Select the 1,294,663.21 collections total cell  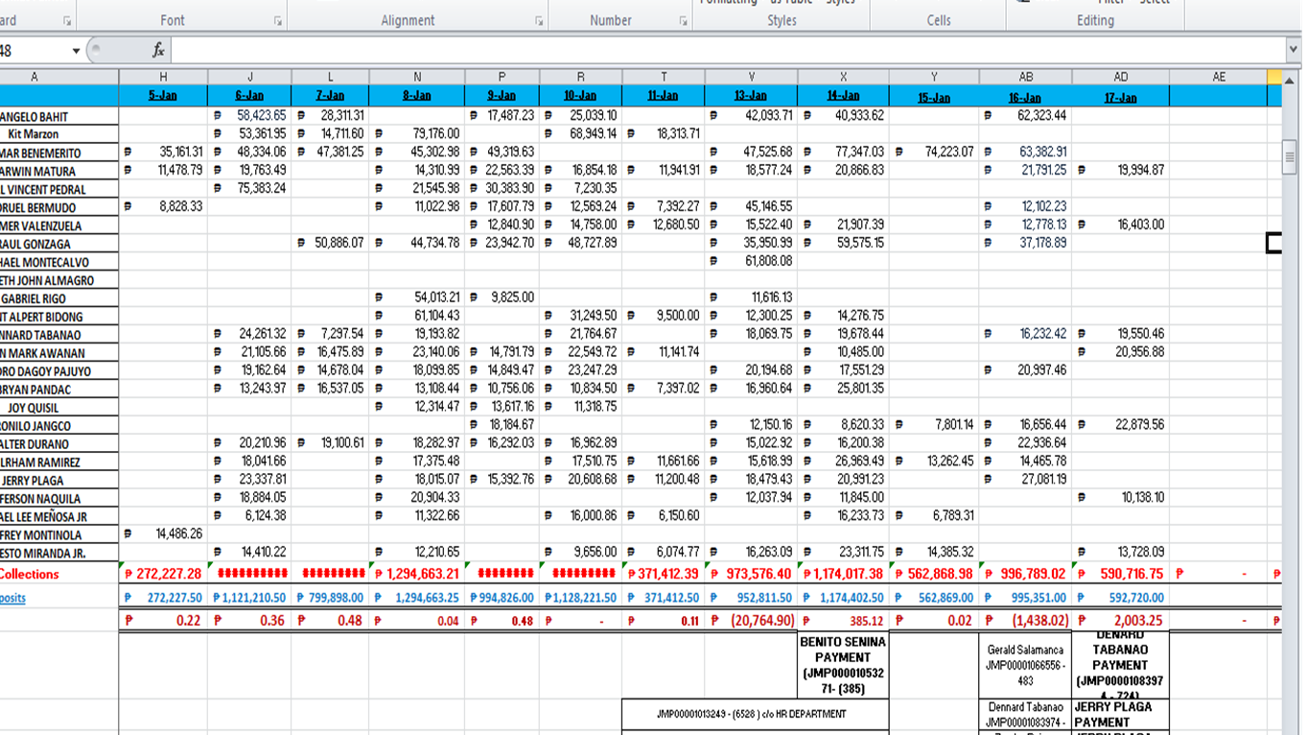[x=417, y=574]
